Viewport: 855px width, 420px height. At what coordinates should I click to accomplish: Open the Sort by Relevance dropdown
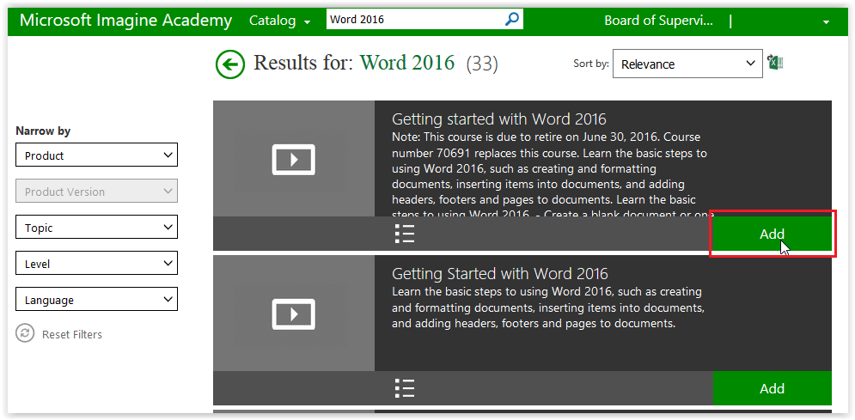pyautogui.click(x=687, y=64)
